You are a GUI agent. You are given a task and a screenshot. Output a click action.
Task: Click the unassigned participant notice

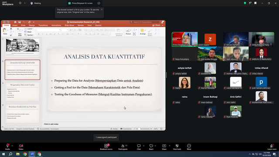(x=106, y=137)
